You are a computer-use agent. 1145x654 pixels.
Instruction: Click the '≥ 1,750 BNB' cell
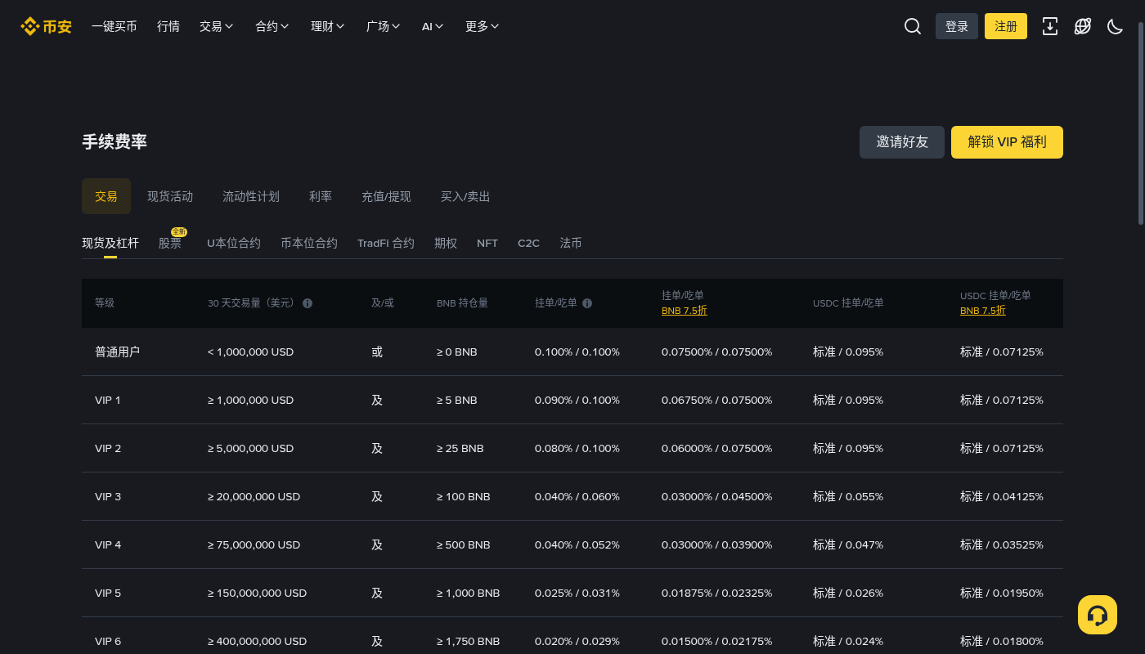pos(469,641)
